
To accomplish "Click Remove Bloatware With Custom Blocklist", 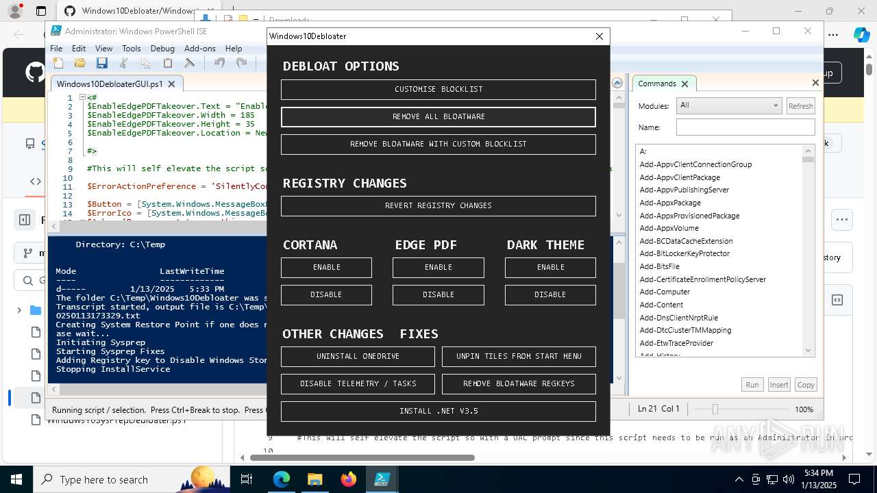I will (438, 144).
